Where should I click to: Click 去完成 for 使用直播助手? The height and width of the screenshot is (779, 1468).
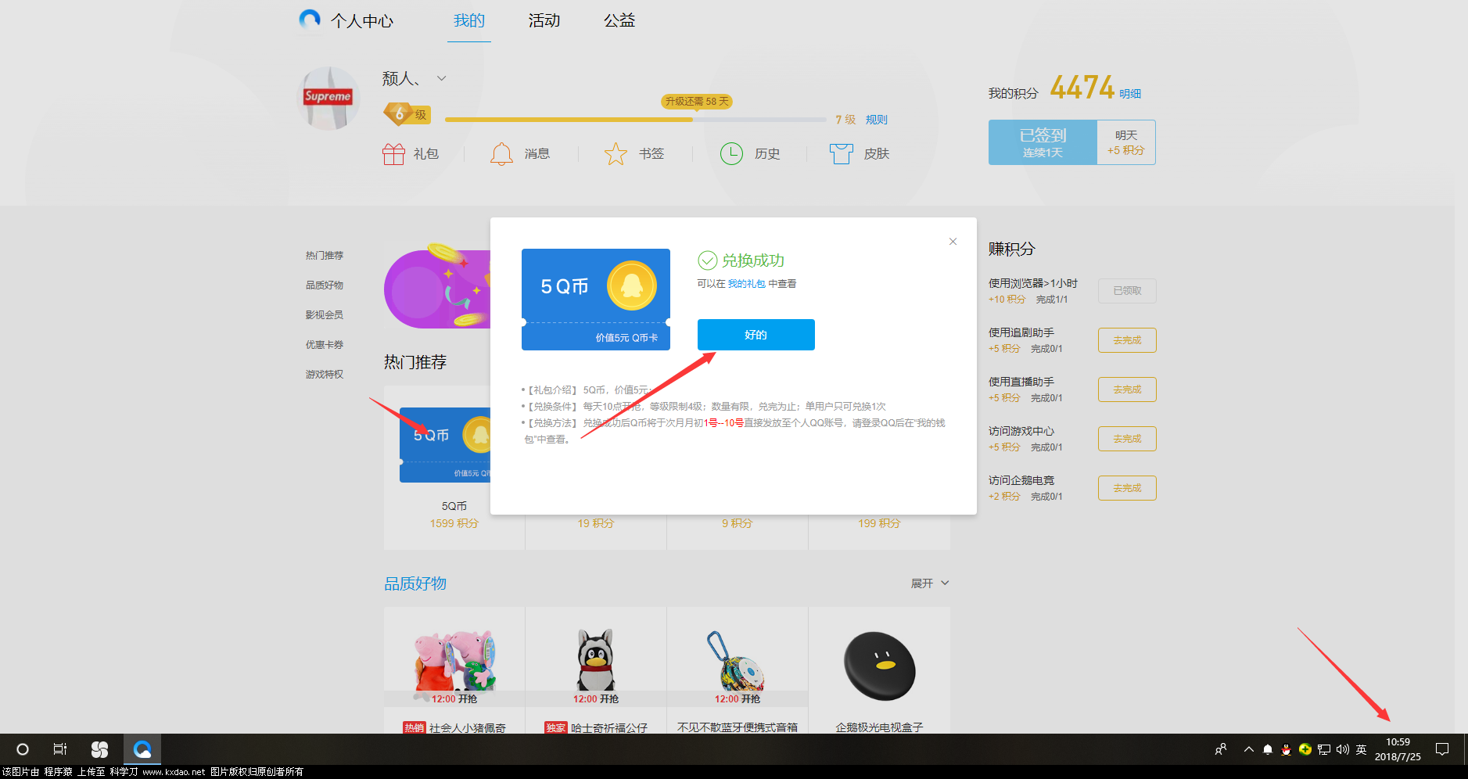point(1127,389)
